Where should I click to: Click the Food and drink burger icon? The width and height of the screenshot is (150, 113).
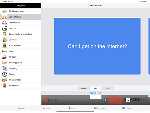(5, 45)
